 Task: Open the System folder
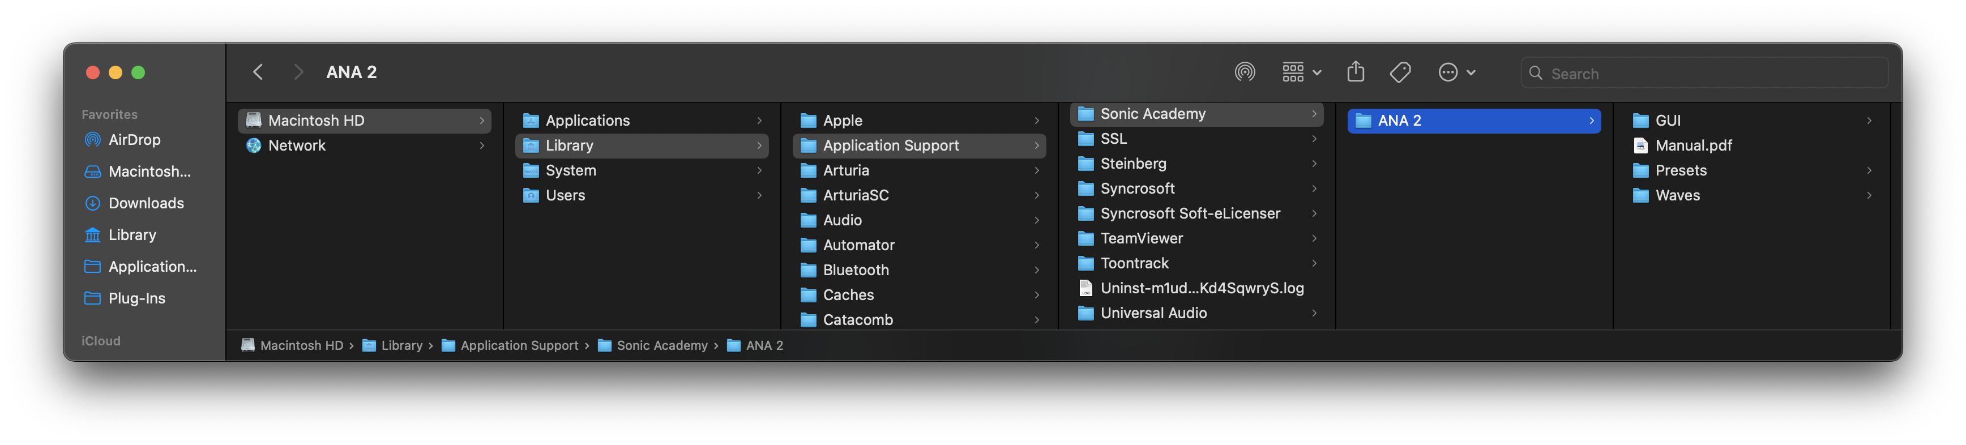click(641, 171)
